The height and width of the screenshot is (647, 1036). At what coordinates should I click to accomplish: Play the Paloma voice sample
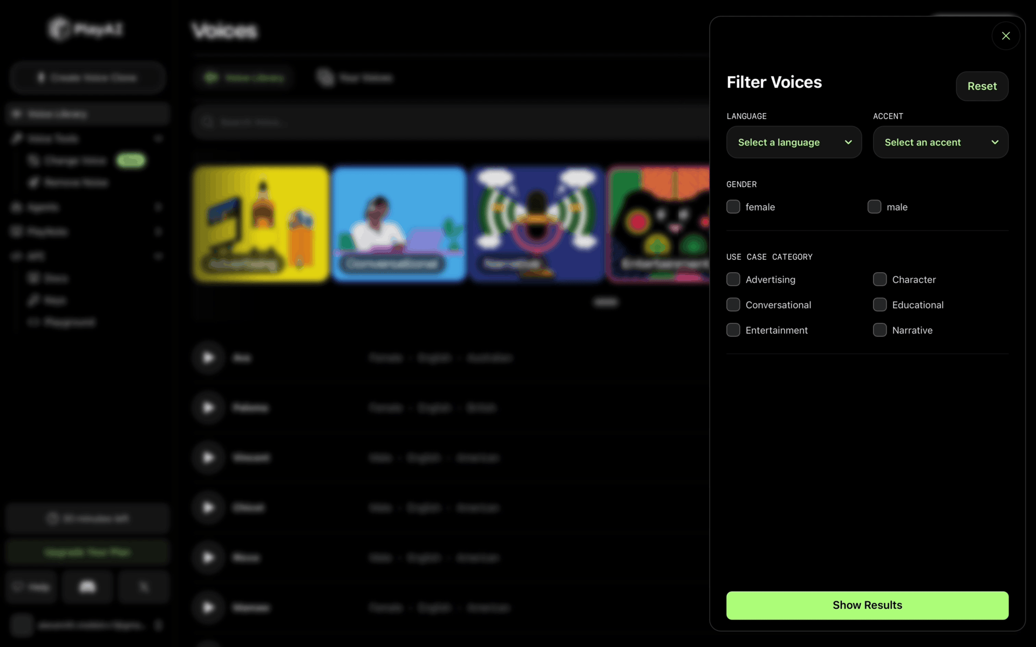point(208,408)
